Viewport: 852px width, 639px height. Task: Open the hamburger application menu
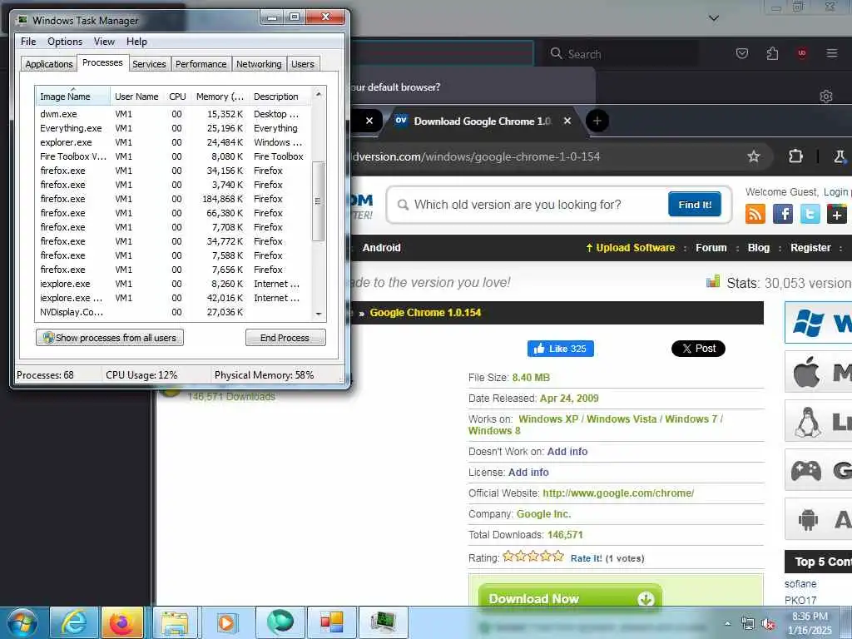831,53
